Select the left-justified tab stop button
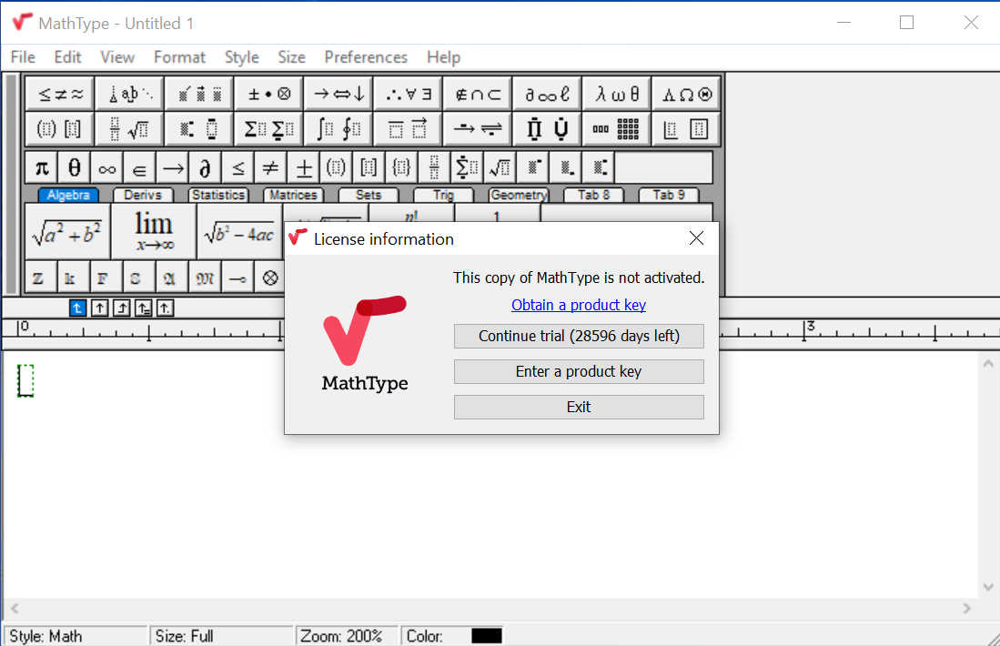Viewport: 1000px width, 646px height. (77, 308)
